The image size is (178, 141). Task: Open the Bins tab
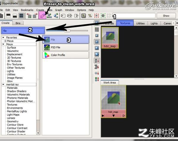tap(18, 23)
